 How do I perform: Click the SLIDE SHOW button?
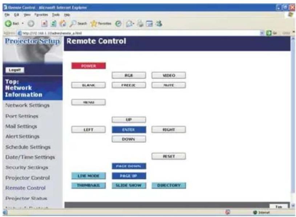[129, 185]
